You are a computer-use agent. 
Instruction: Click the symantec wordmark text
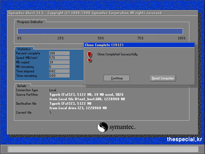[x=122, y=127]
